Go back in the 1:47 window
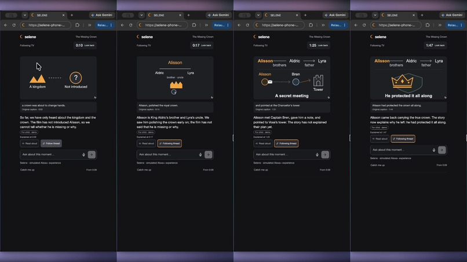The image size is (467, 262). click(x=356, y=25)
